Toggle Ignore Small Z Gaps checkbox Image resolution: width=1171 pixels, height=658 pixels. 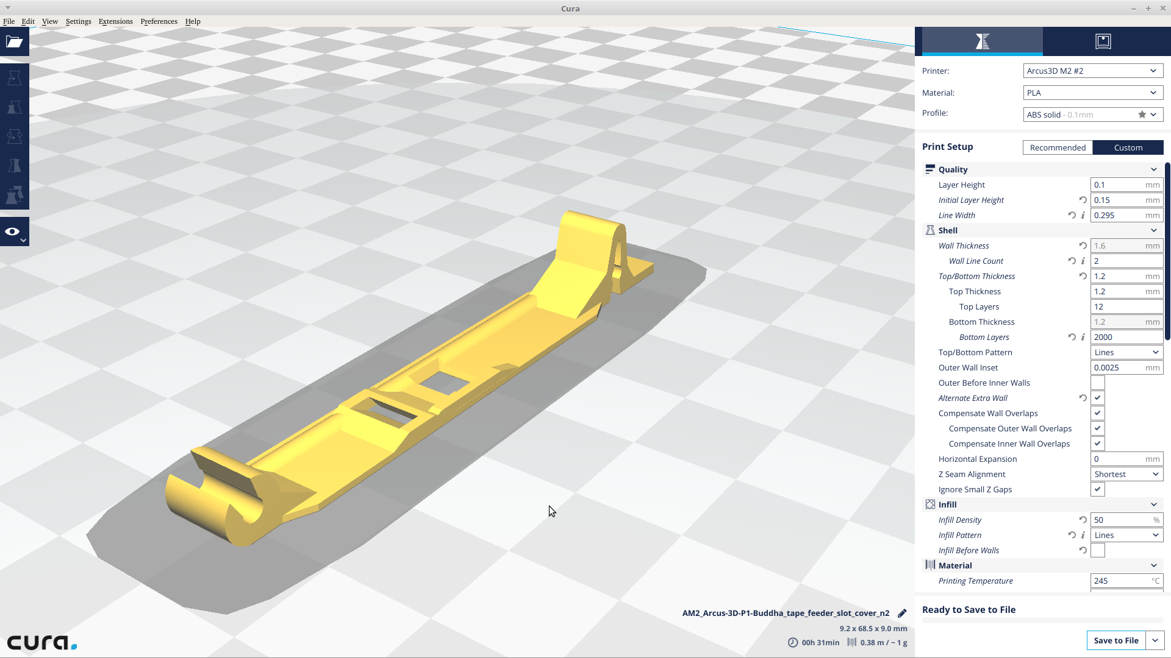tap(1097, 489)
